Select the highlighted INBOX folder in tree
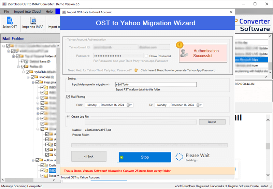Image resolution: width=273 pixels, height=189 pixels. [53, 171]
